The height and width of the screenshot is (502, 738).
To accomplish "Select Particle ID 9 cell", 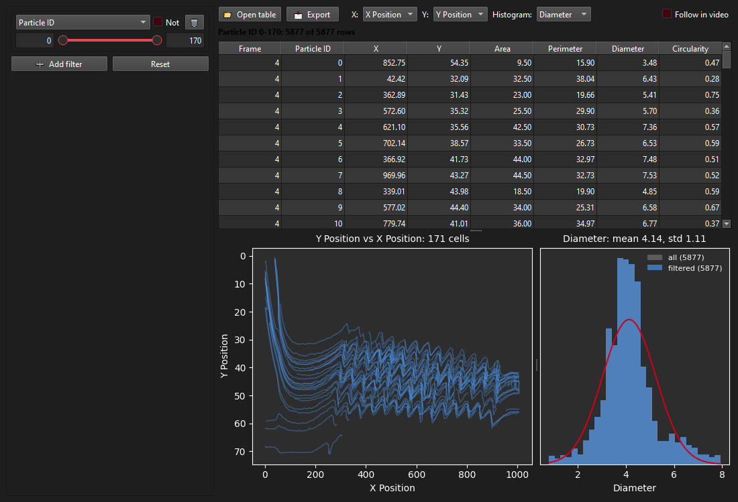I will click(x=313, y=207).
